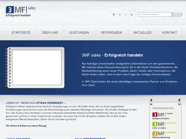186x139 pixels.
Task: Click the 'Erfolgreich handeln' tagline under logo
Action: pos(18,15)
